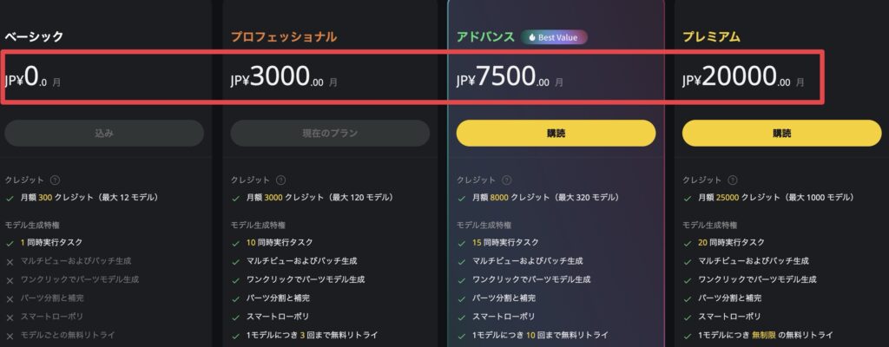The height and width of the screenshot is (347, 889).
Task: Show クレジット help tooltip in プレミアム column
Action: (732, 180)
